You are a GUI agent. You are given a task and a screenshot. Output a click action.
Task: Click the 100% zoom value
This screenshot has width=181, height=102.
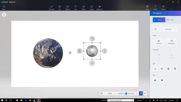(110, 93)
